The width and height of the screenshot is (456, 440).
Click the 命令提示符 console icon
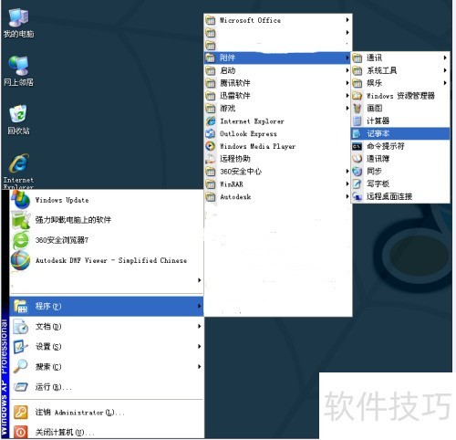tap(358, 146)
